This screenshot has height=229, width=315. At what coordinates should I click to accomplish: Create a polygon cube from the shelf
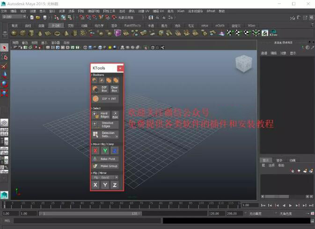tap(23, 33)
